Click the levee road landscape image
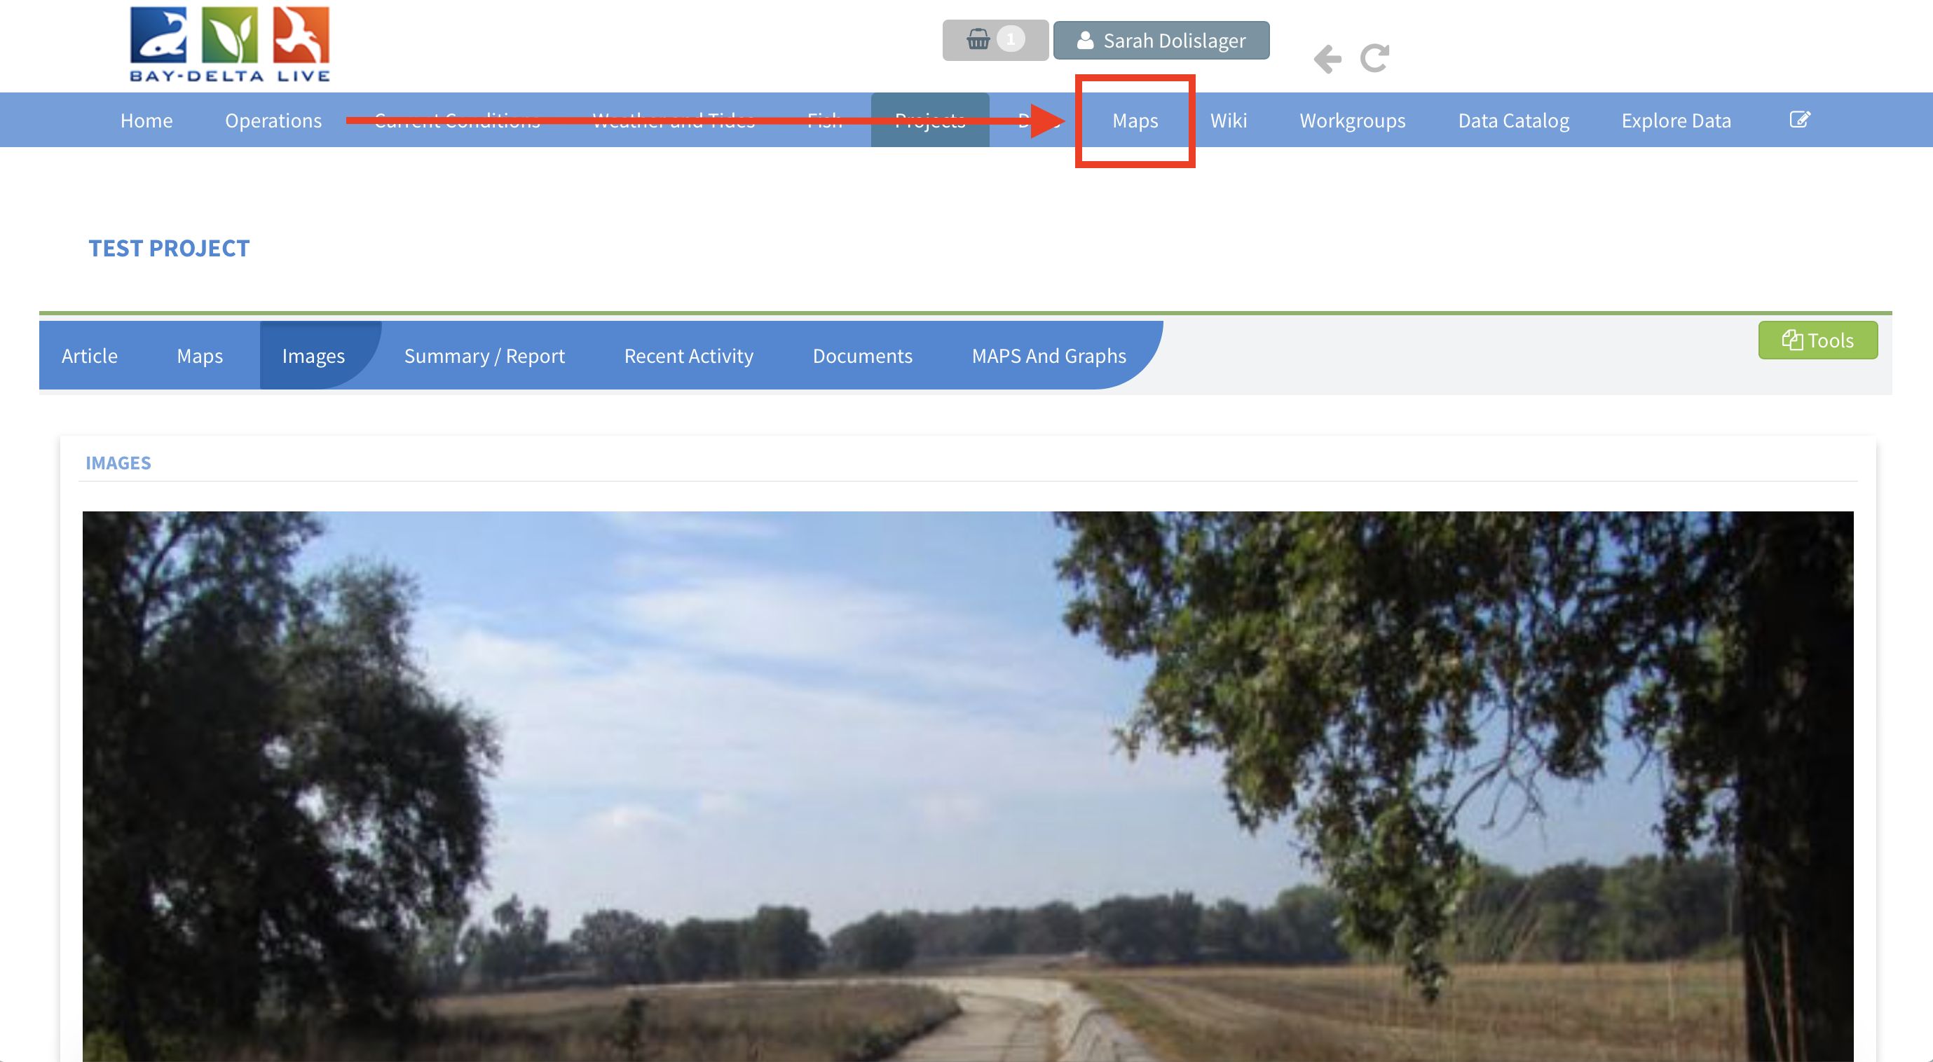Image resolution: width=1933 pixels, height=1062 pixels. click(966, 785)
